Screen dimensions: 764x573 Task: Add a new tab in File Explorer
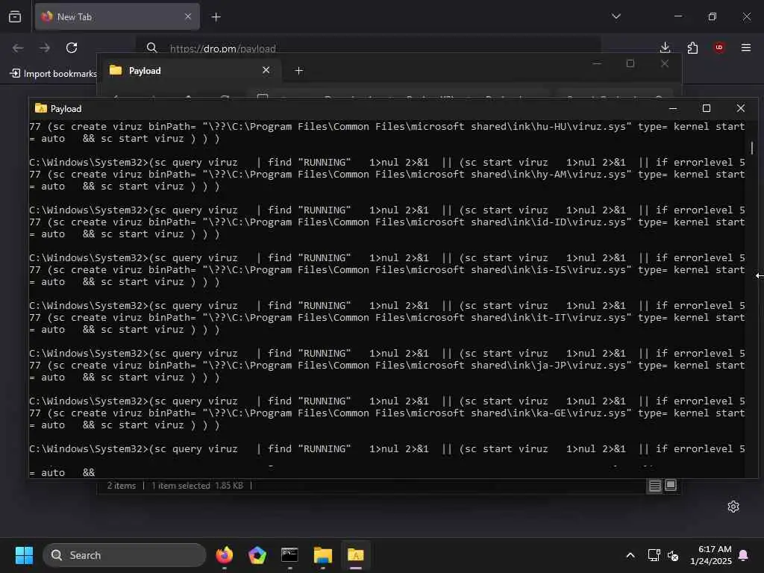tap(299, 71)
